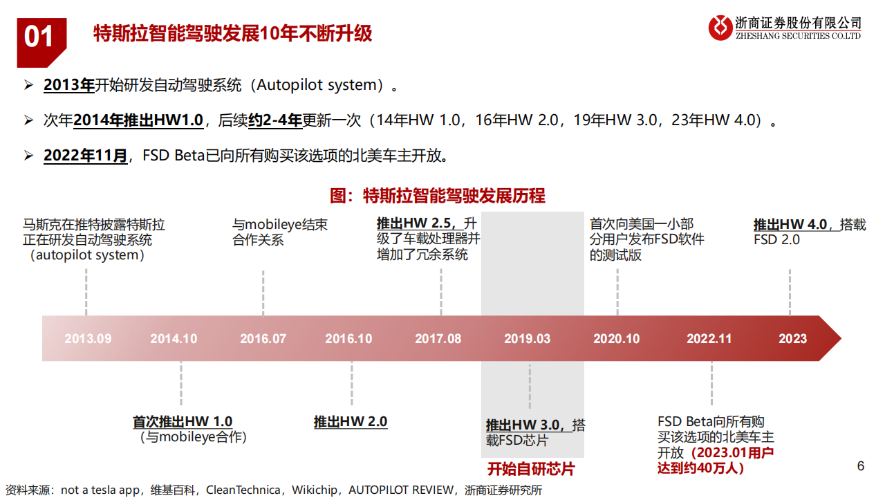885x498 pixels.
Task: Click the red text 2023.01用户达到约40万人
Action: [716, 461]
